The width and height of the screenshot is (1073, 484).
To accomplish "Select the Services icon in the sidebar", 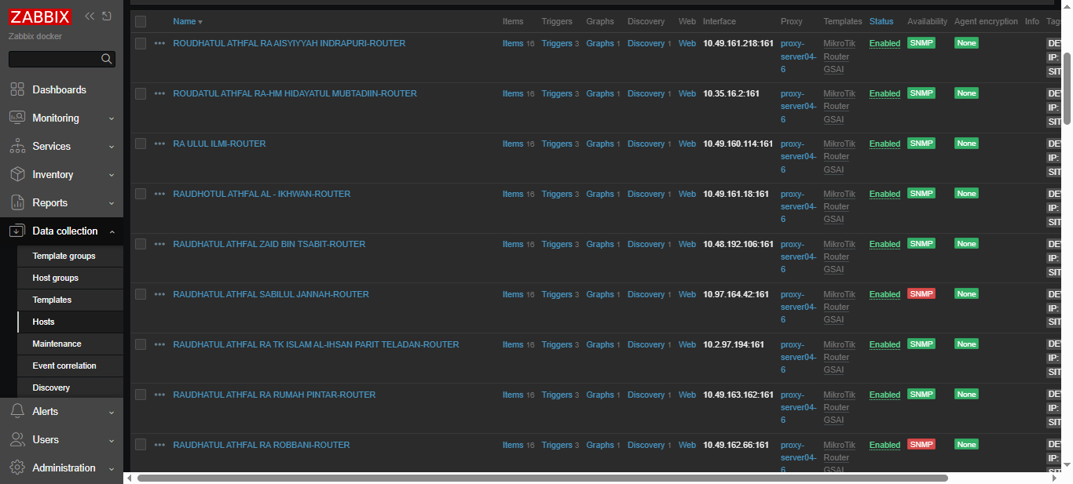I will click(x=17, y=146).
